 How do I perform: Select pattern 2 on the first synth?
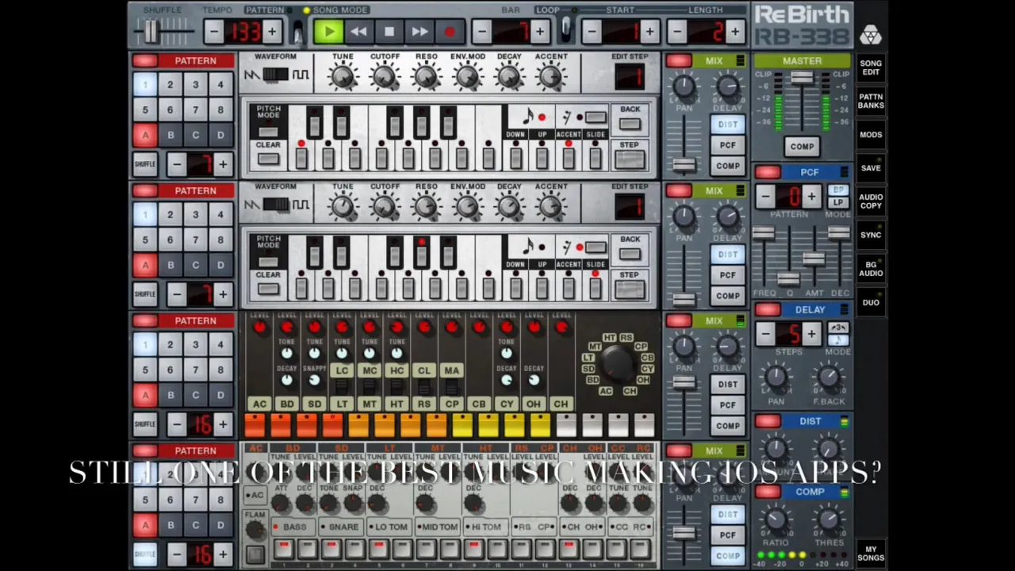[x=170, y=84]
